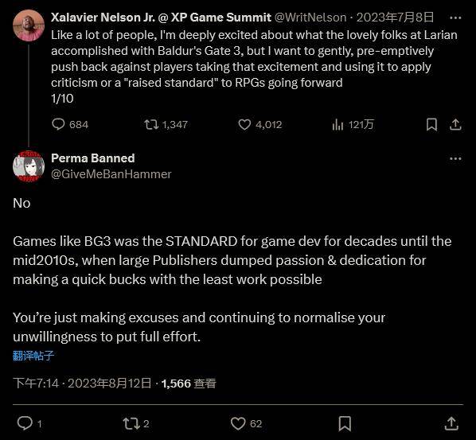476x440 pixels.
Task: Like the Perma Banned reply
Action: pyautogui.click(x=246, y=423)
